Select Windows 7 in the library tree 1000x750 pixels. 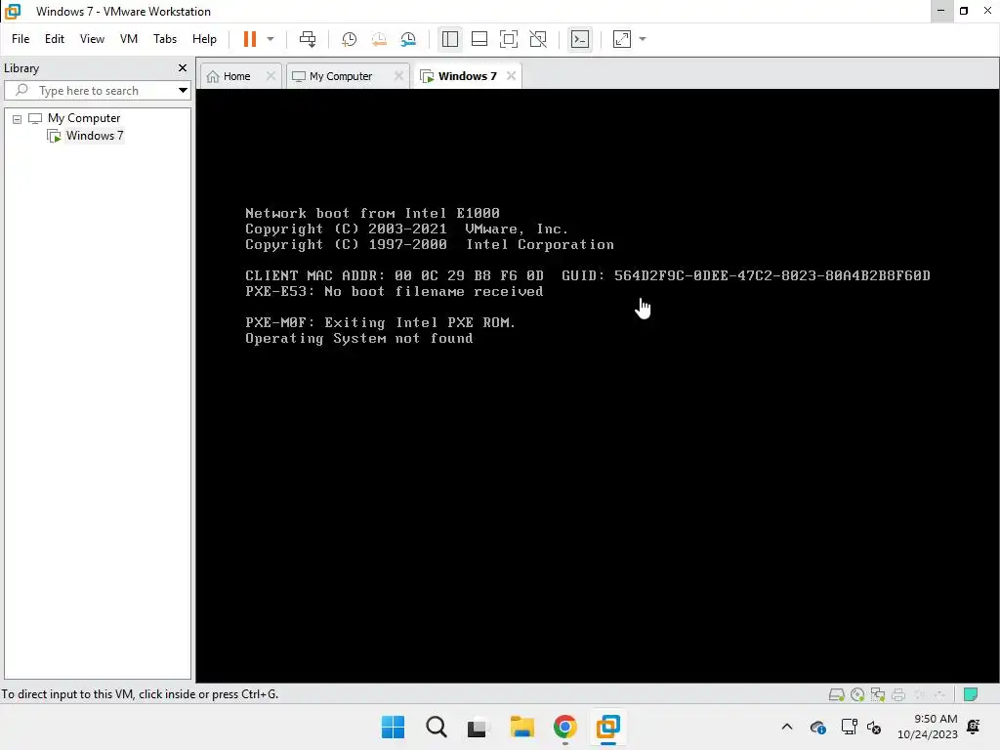click(x=95, y=135)
